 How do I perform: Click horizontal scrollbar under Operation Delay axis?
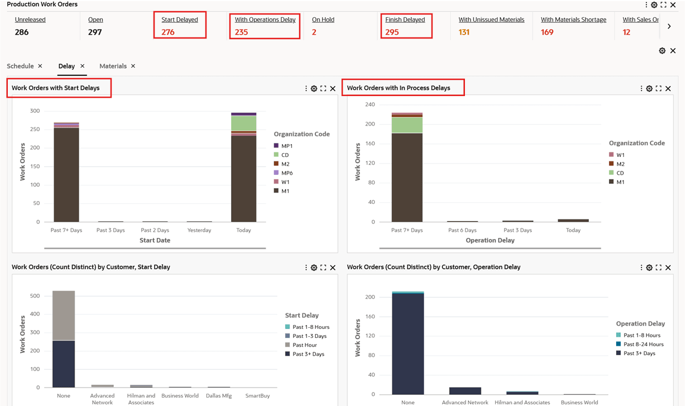pos(490,248)
